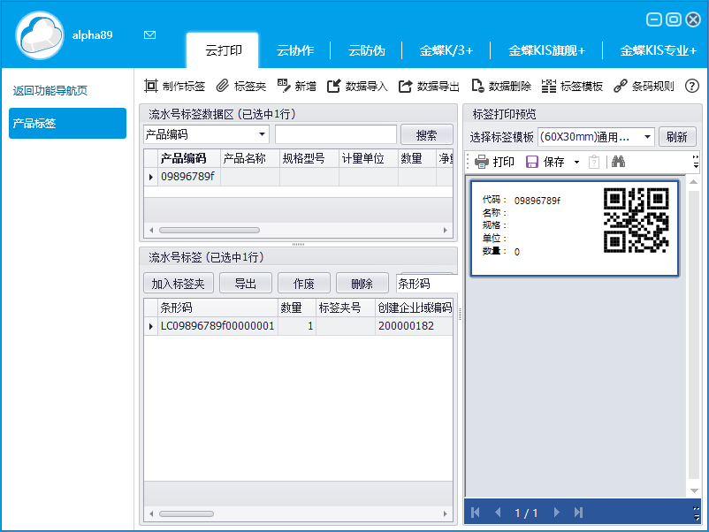The height and width of the screenshot is (532, 709).
Task: Switch to the 云防伪 tab
Action: tap(366, 50)
